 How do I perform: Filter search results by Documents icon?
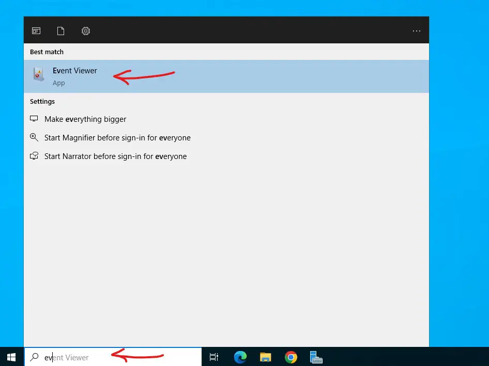click(x=61, y=31)
